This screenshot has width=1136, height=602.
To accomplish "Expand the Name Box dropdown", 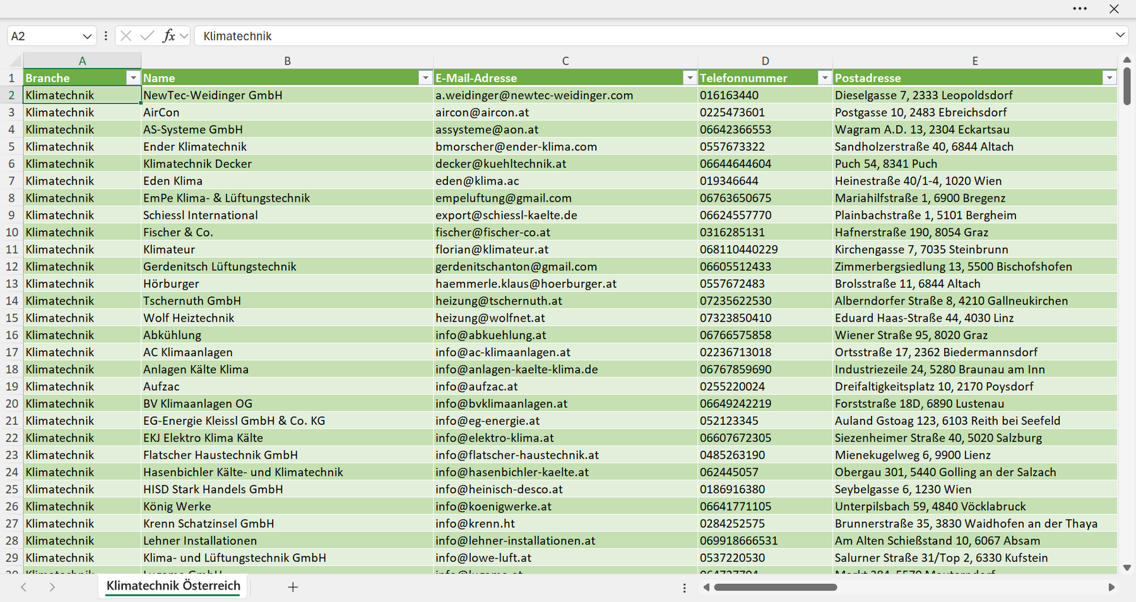I will (87, 36).
